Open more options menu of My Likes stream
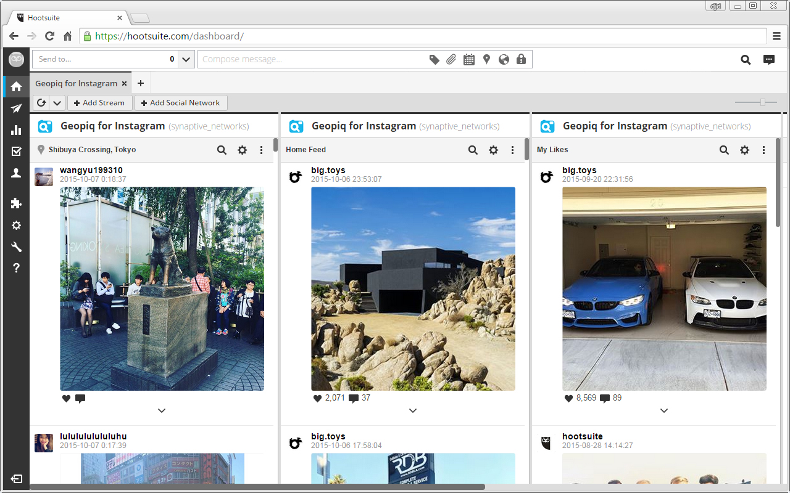Image resolution: width=790 pixels, height=493 pixels. pos(763,150)
